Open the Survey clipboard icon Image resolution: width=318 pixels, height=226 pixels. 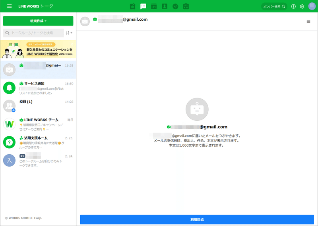pos(186,6)
